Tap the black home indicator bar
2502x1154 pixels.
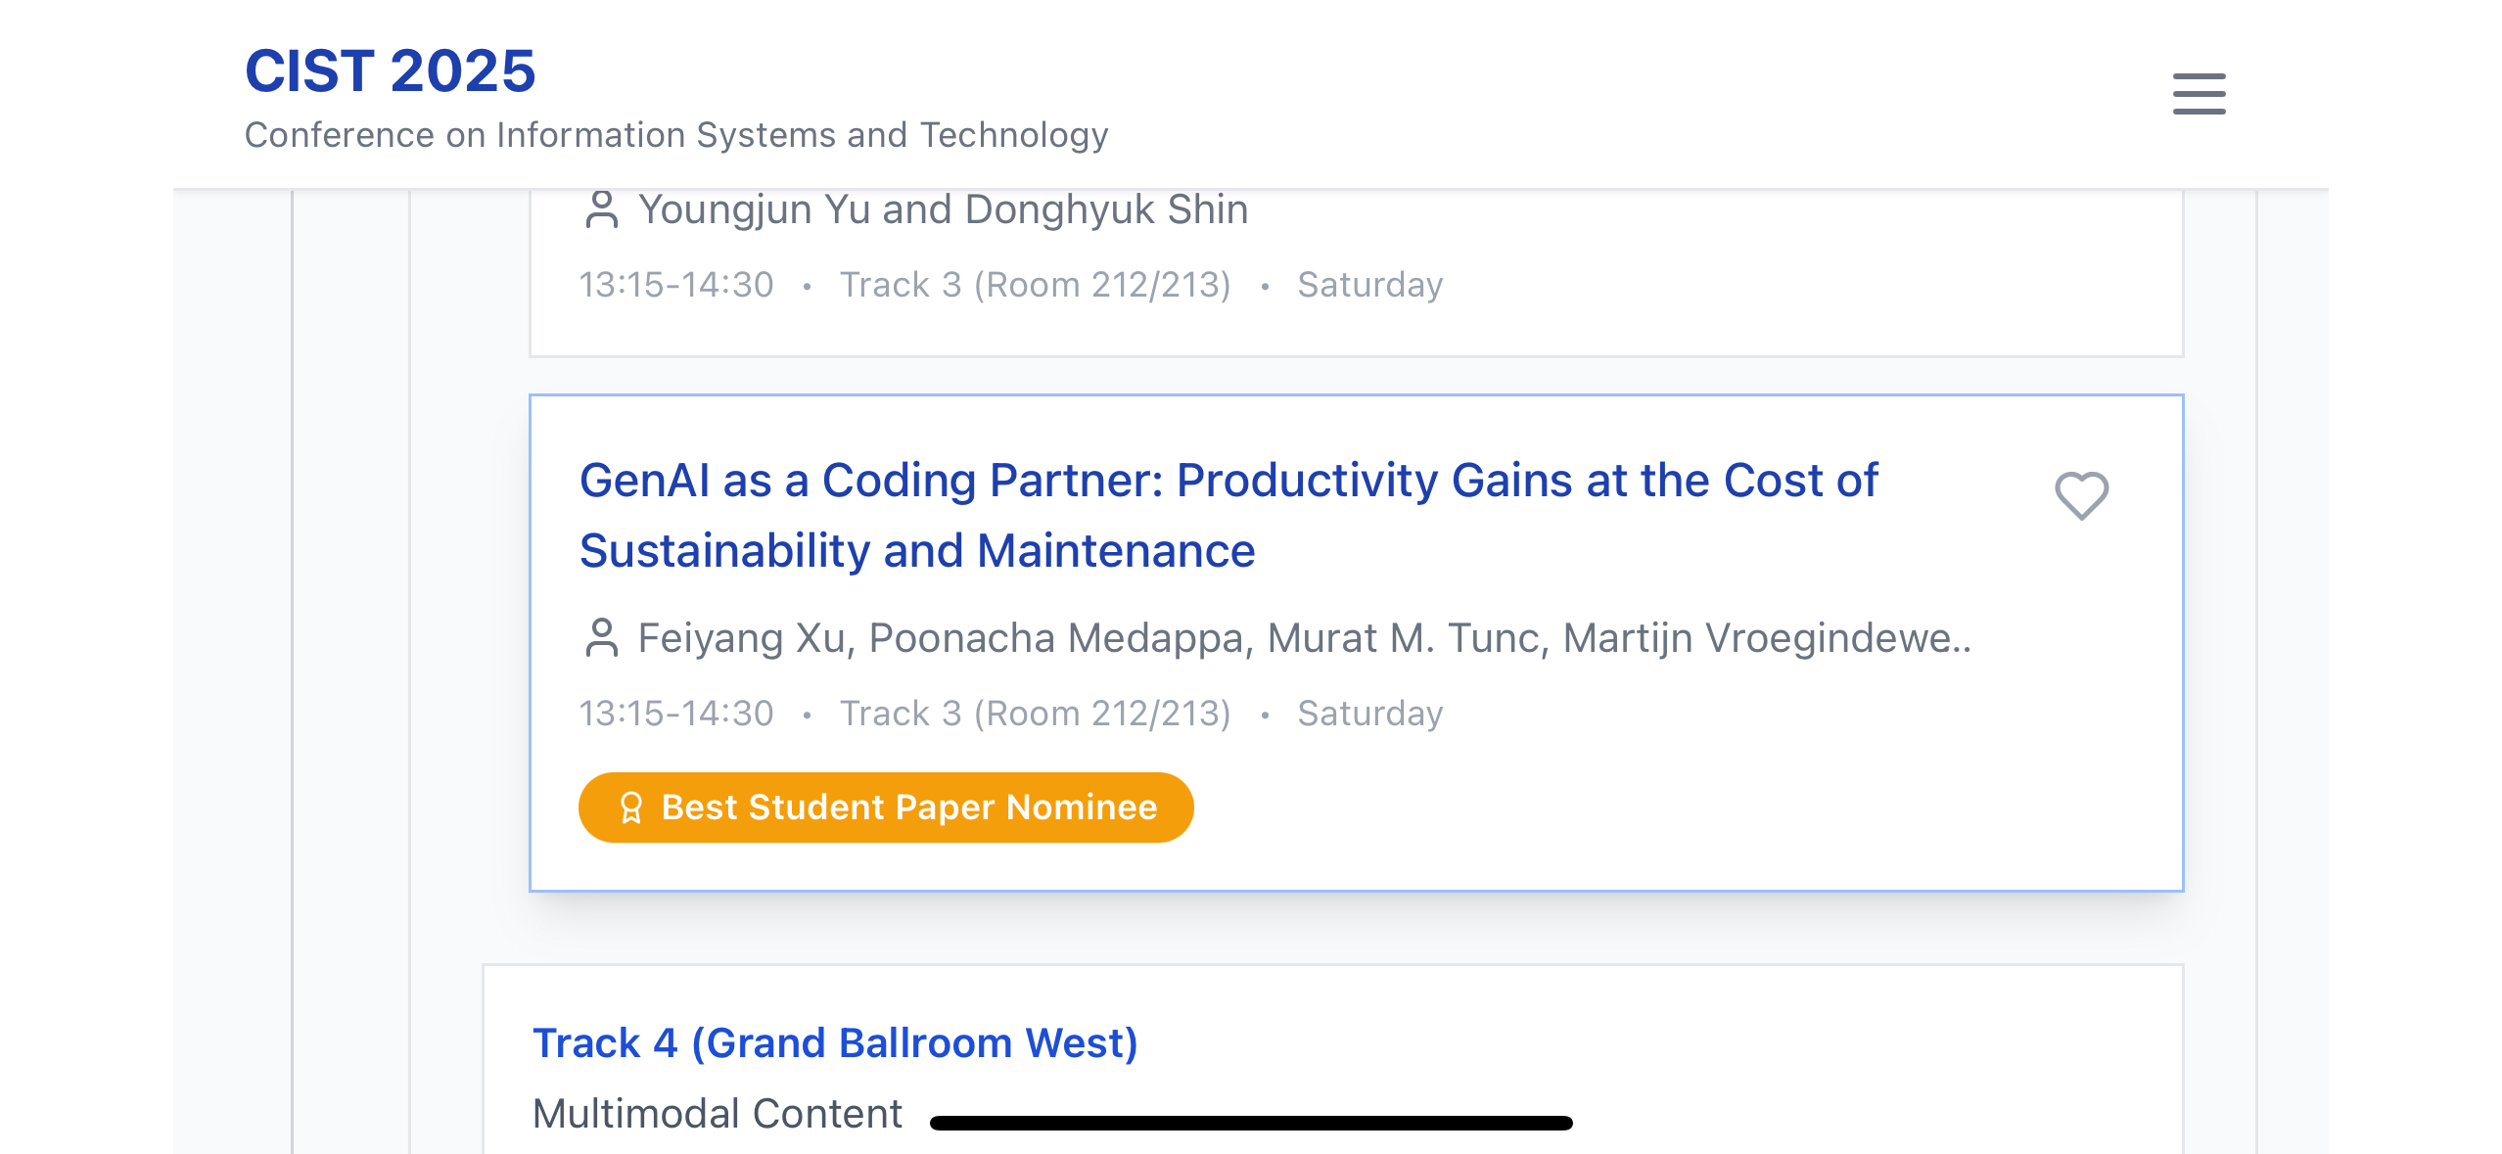(x=1251, y=1123)
